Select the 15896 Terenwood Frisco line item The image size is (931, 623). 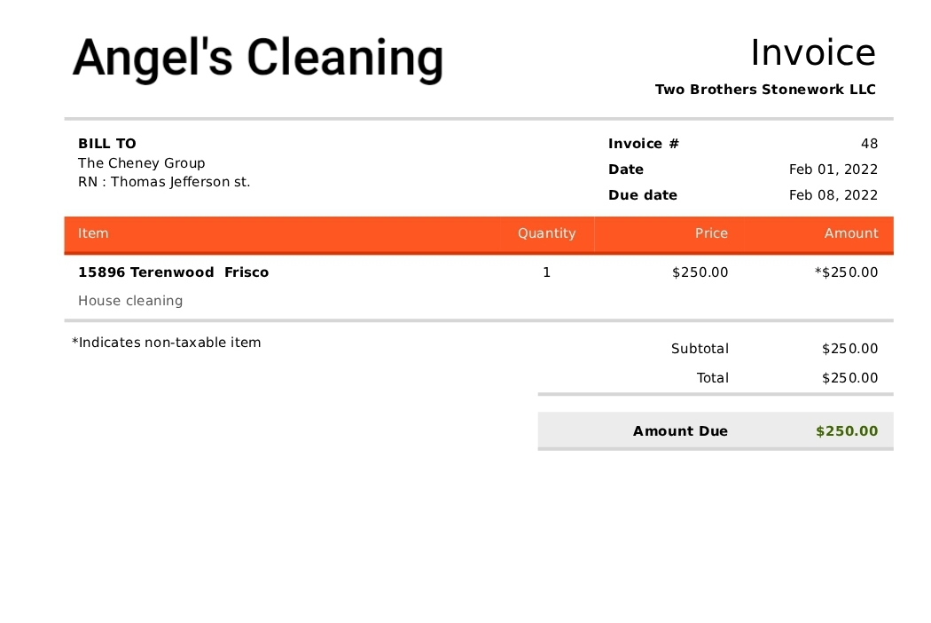[x=174, y=272]
